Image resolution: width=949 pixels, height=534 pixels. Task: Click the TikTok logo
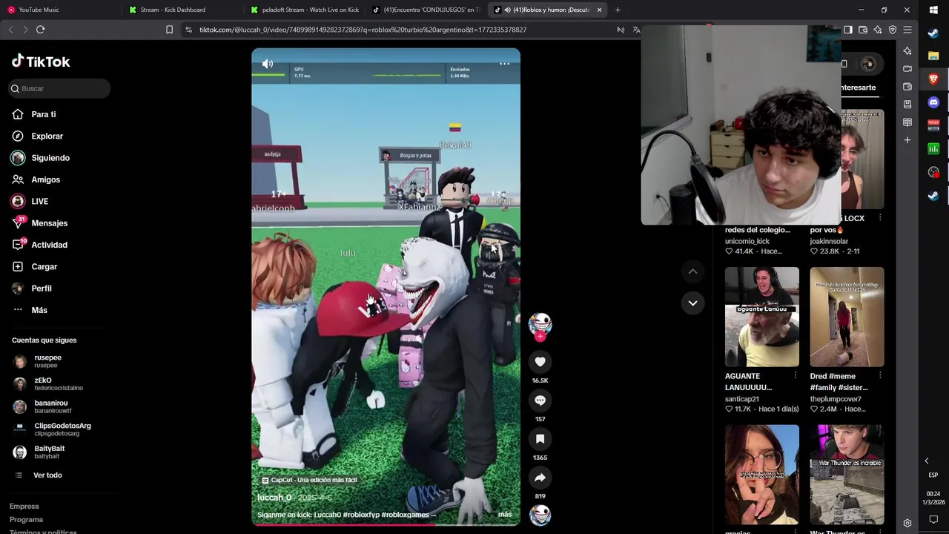tap(41, 62)
